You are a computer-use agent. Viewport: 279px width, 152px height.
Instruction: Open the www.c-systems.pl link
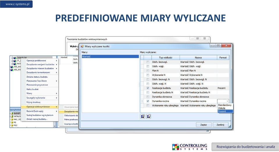17,4
